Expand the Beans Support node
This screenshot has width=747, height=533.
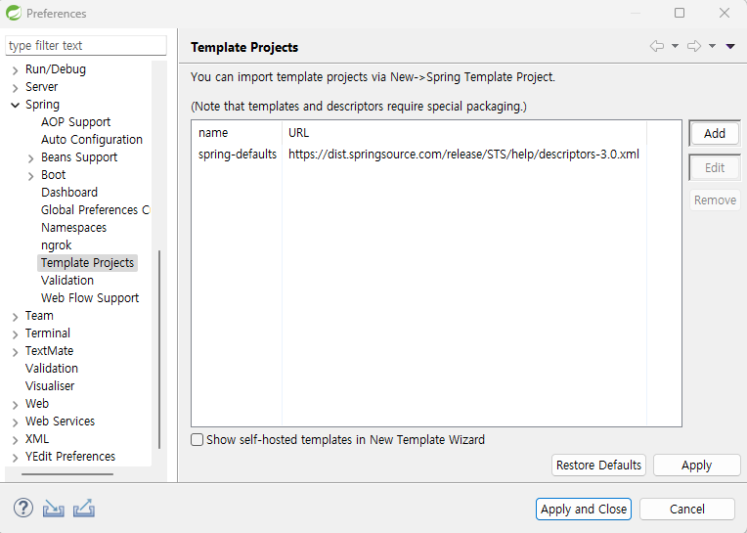(x=31, y=158)
